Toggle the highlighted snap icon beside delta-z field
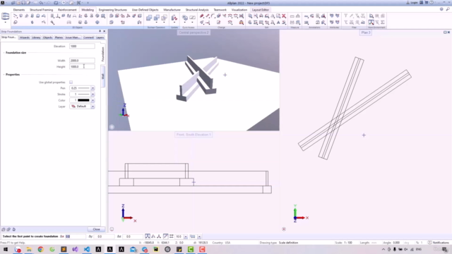 [x=148, y=236]
